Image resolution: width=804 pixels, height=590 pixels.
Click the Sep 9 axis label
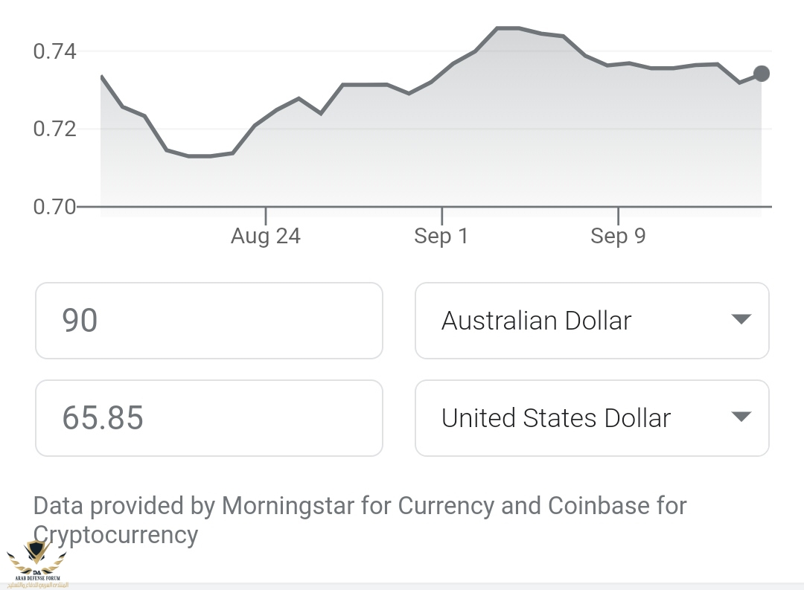click(x=618, y=236)
